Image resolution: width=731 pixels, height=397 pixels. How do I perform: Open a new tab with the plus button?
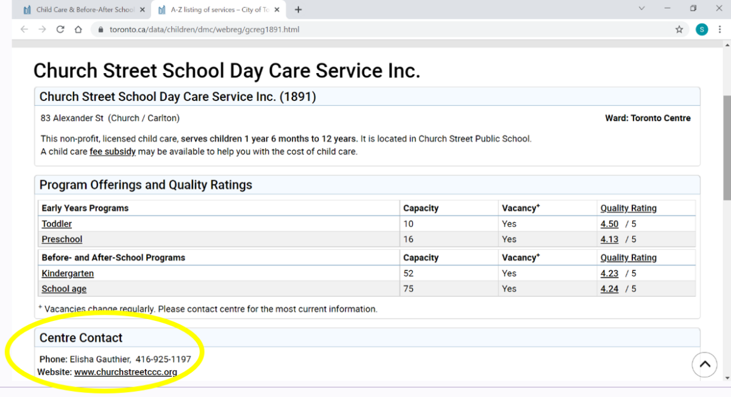(x=298, y=9)
